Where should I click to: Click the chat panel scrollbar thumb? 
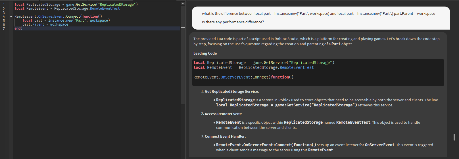pos(454,137)
